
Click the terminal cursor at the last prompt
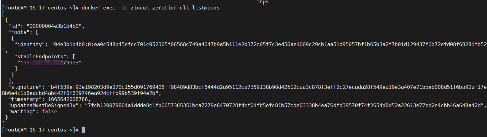point(83,130)
